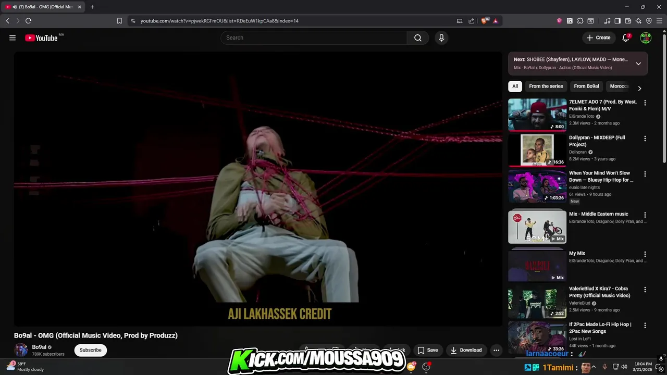
Task: Show the browser sidebar panel
Action: tap(617, 21)
